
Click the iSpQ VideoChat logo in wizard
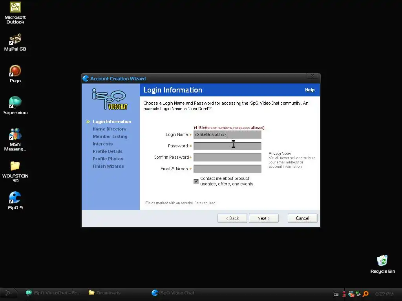point(110,99)
